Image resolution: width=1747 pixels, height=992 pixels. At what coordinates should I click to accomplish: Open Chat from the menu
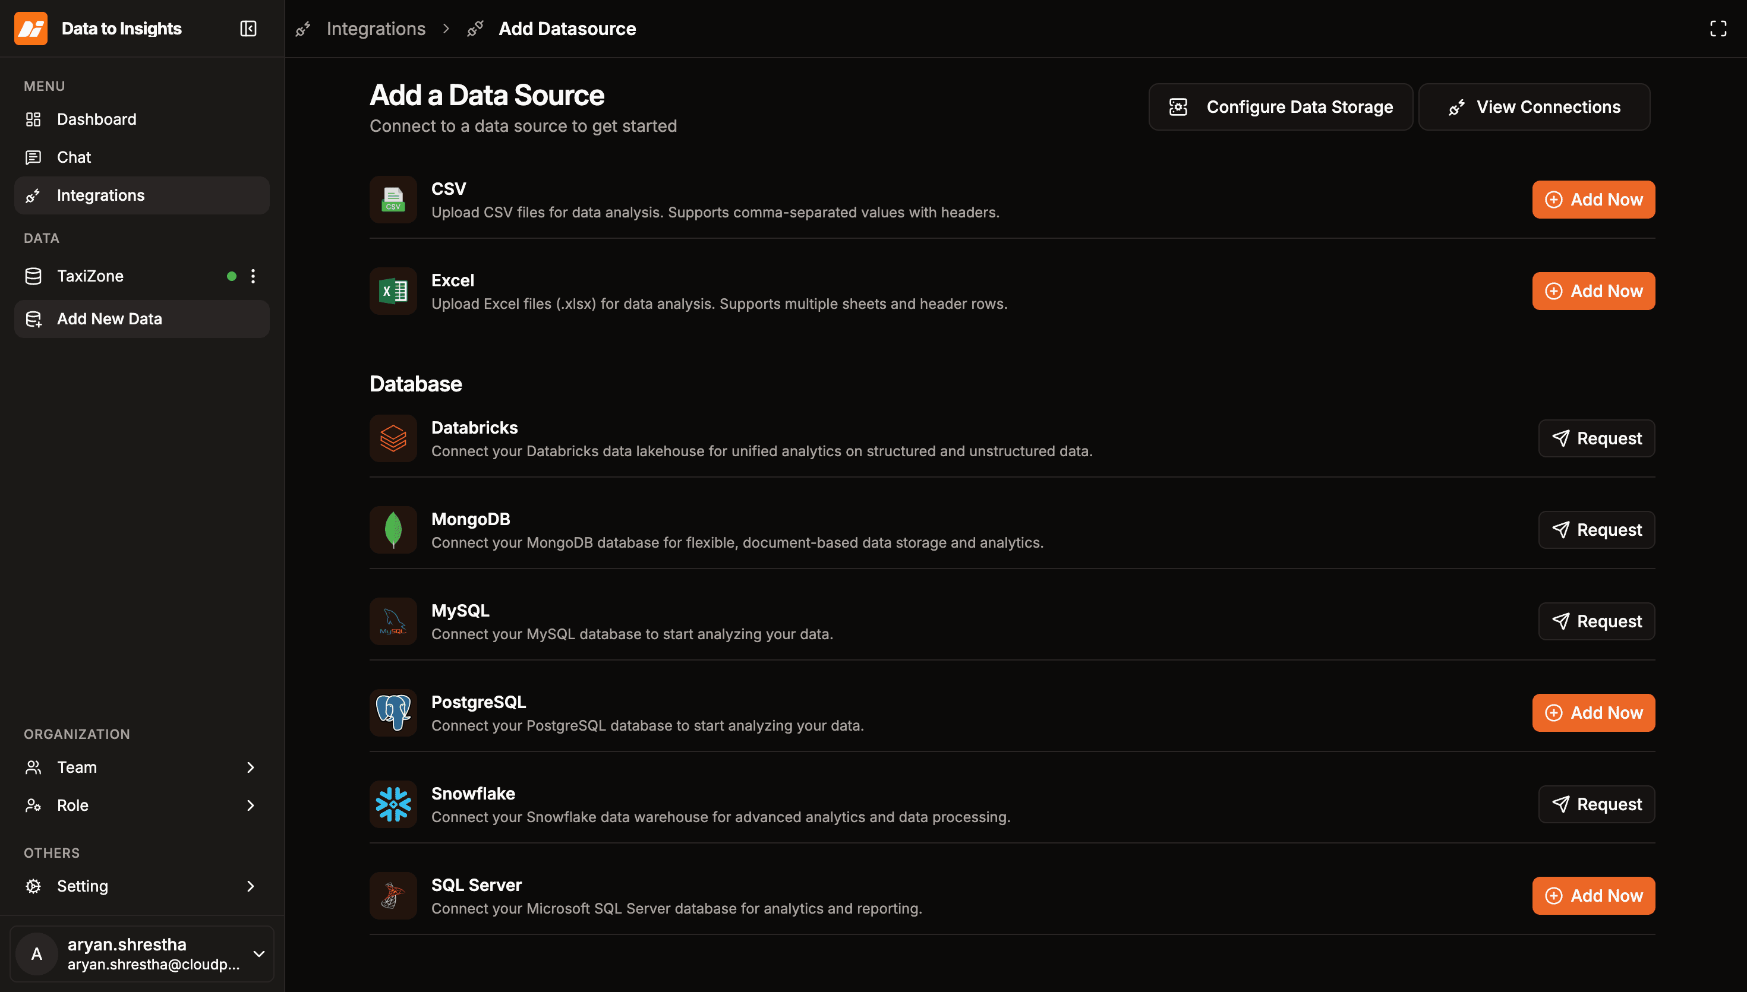point(142,157)
